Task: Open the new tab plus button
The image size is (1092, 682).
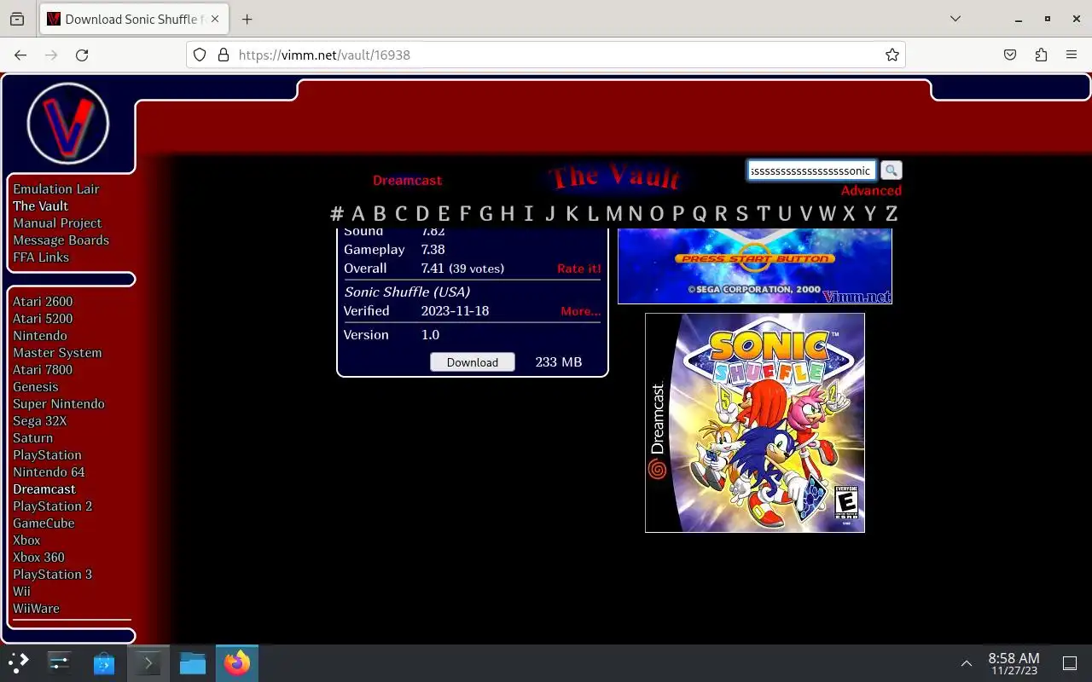Action: coord(247,19)
